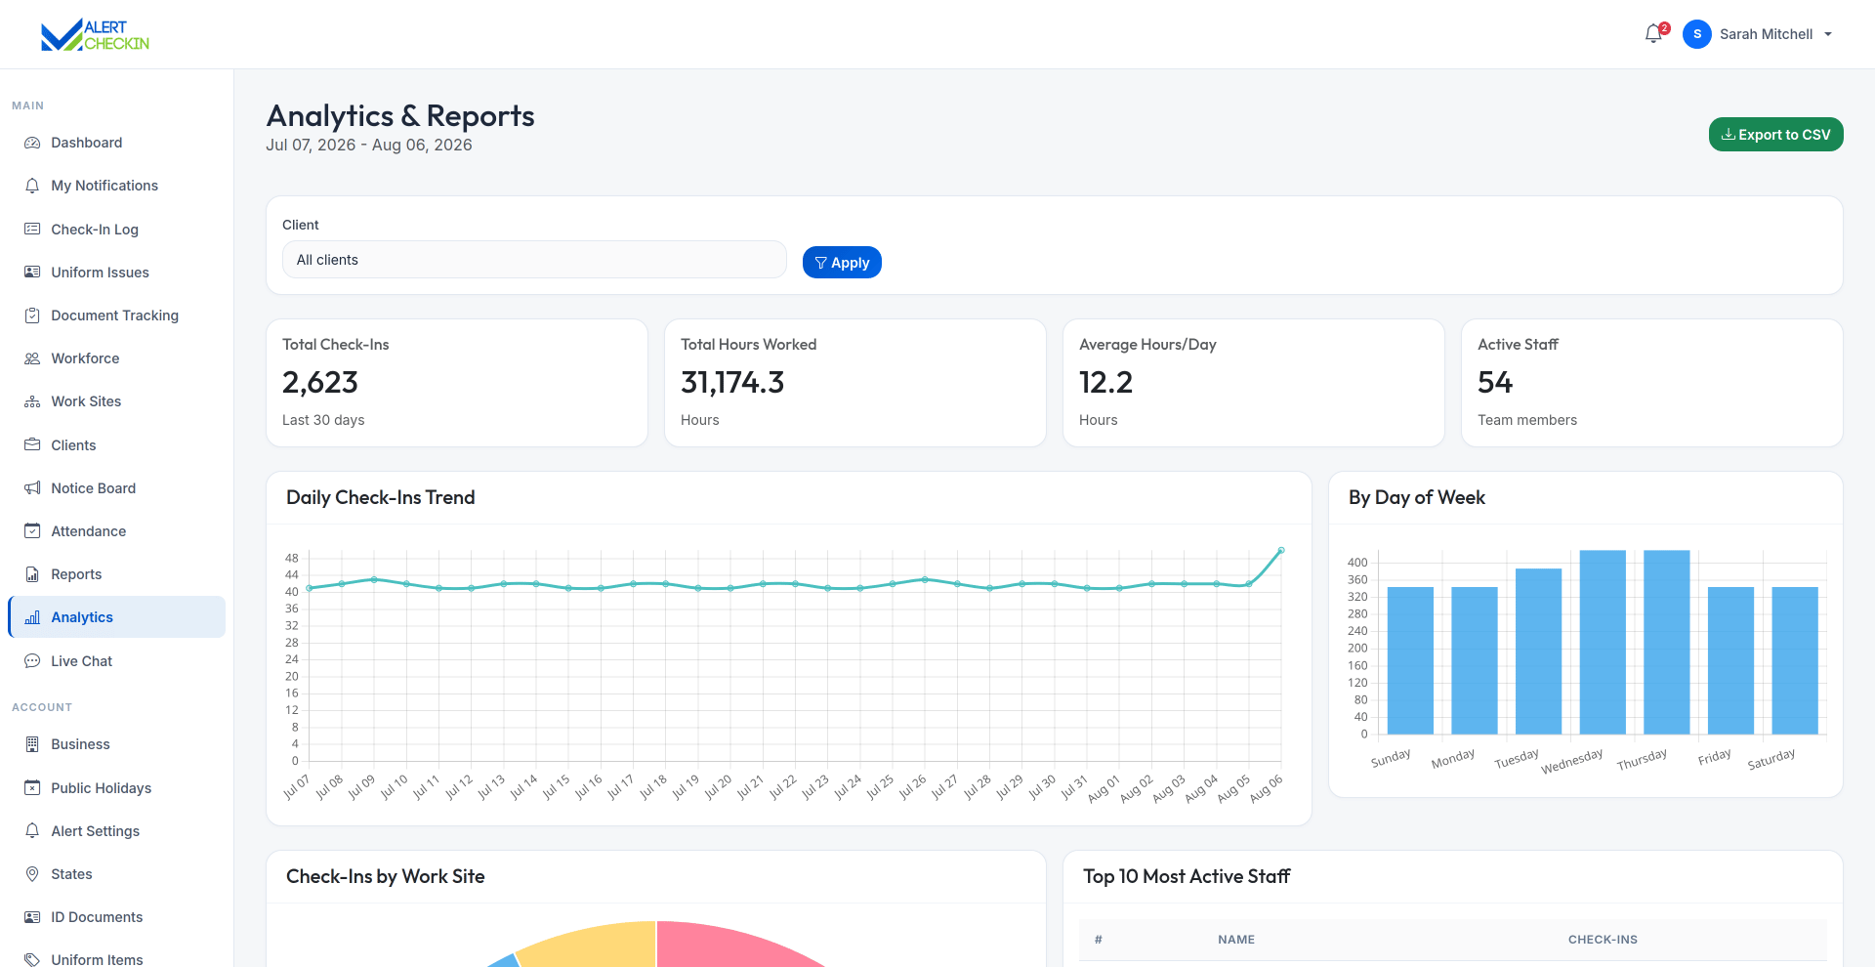Click the Saturday bar in weekly chart

point(1795,660)
